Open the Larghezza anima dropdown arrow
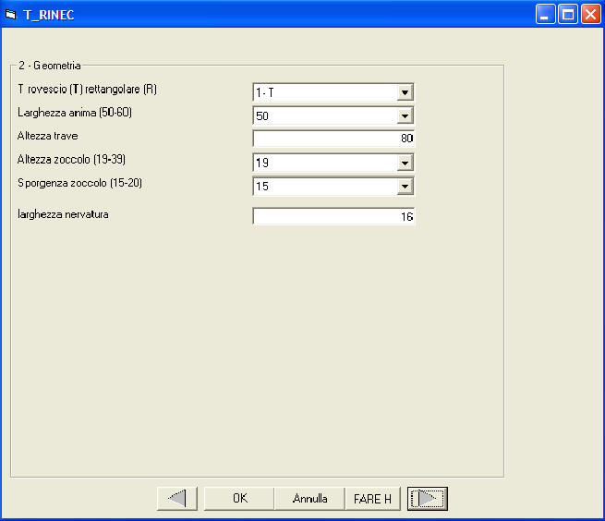Screen dimensions: 605x521 point(404,116)
